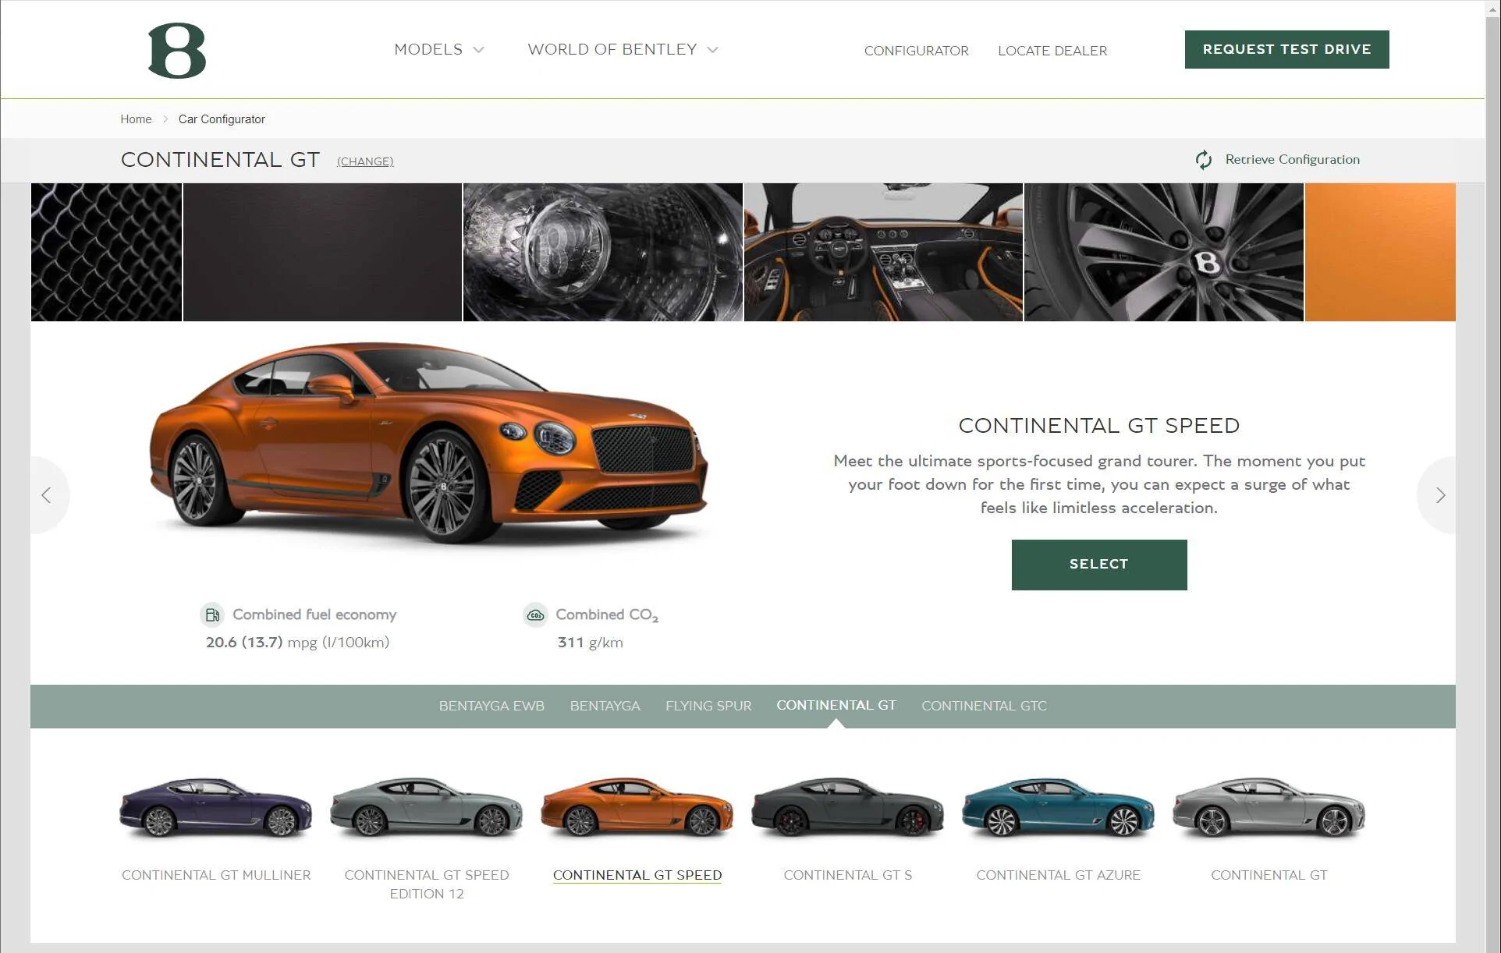Choose the dark grey Continental GT S thumbnail
Viewport: 1501px width, 953px height.
[x=848, y=808]
